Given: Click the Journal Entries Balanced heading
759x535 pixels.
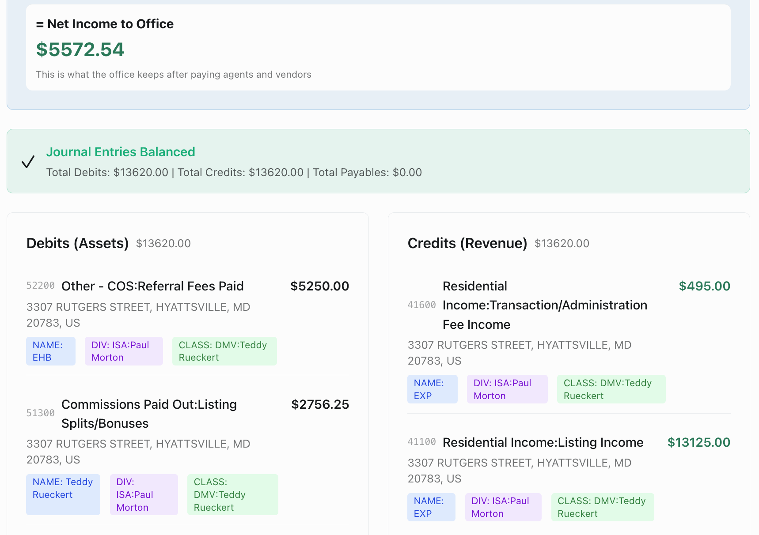Looking at the screenshot, I should click(x=121, y=151).
